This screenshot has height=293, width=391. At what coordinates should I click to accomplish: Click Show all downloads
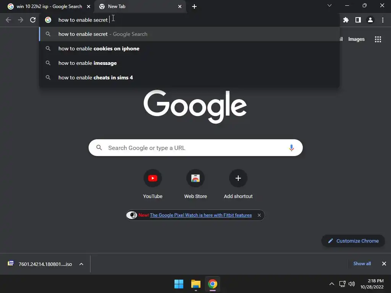(362, 264)
